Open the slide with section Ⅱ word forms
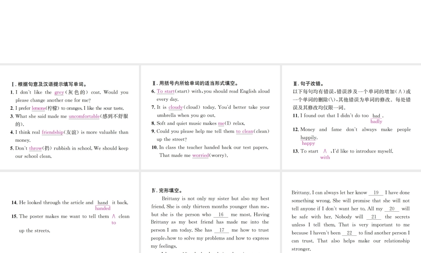This screenshot has height=253, width=421. point(210,117)
